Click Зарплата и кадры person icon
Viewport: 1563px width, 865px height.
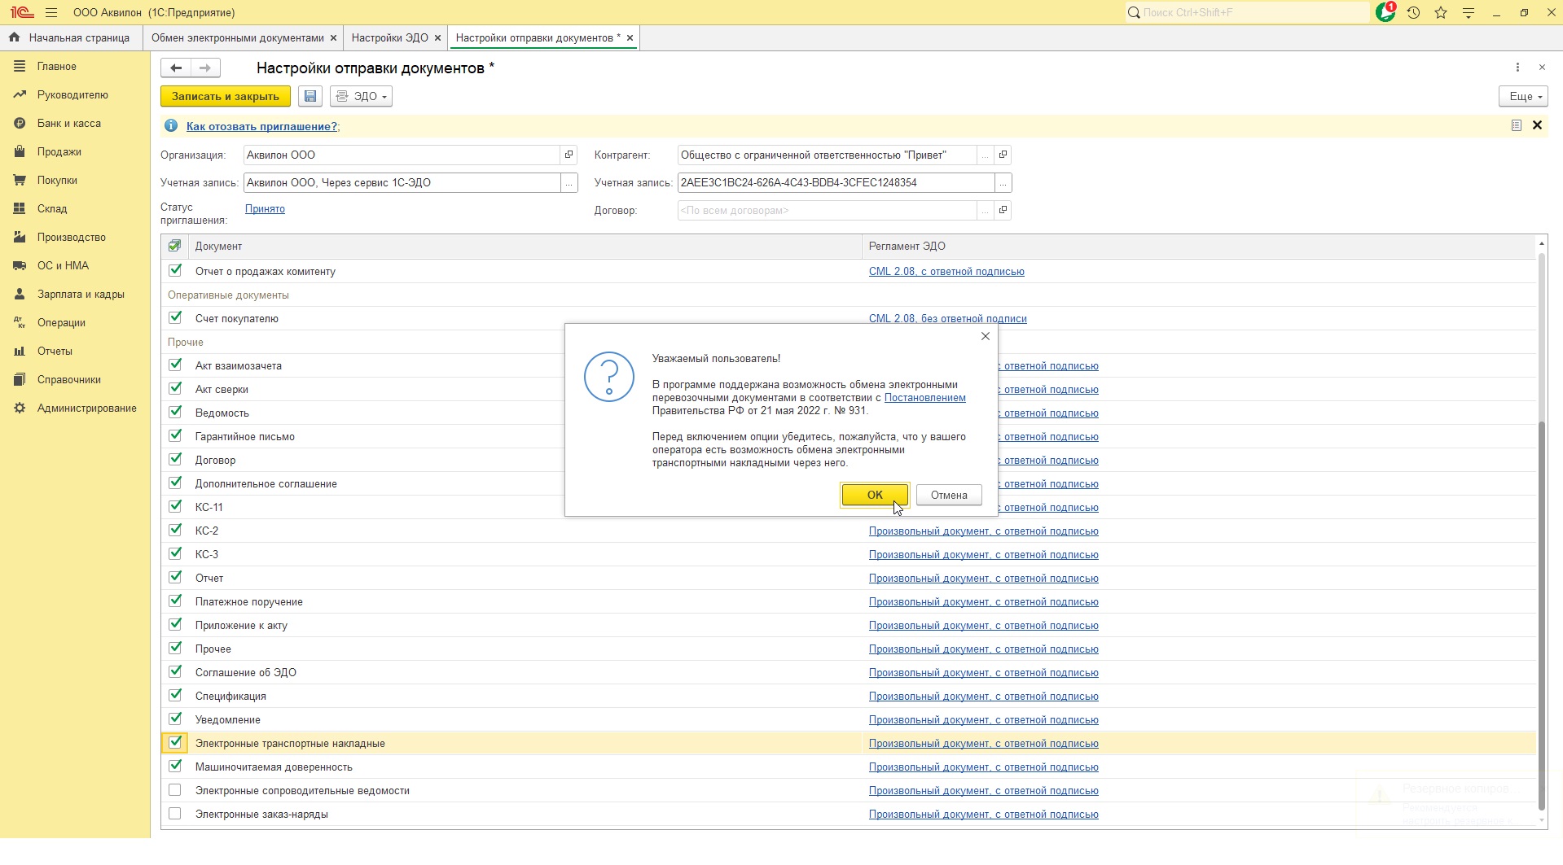[20, 295]
